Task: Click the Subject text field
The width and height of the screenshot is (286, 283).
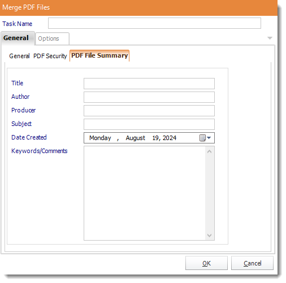Action: click(149, 124)
